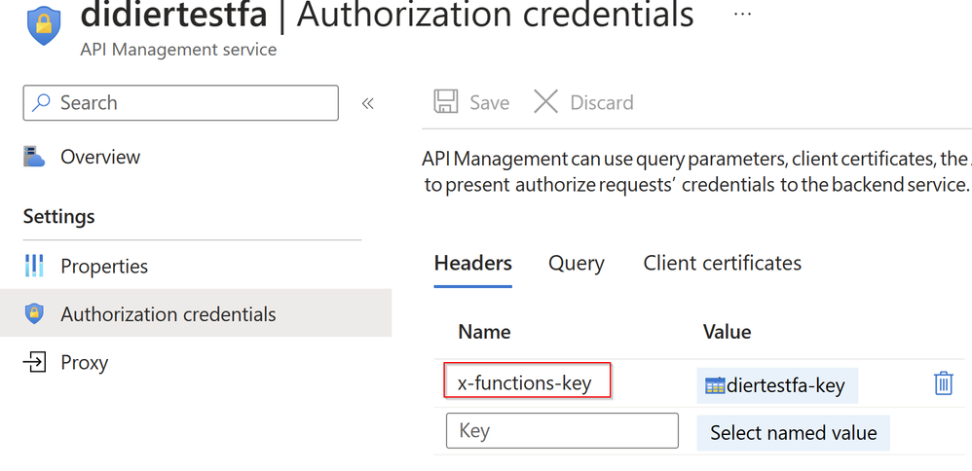
Task: Go to Proxy settings
Action: (x=85, y=363)
